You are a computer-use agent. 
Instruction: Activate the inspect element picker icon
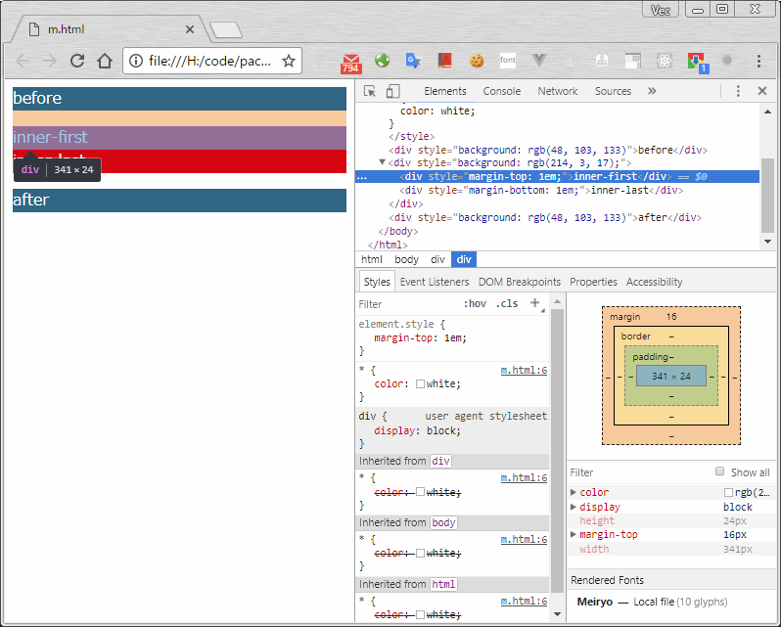(x=370, y=91)
